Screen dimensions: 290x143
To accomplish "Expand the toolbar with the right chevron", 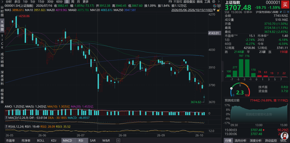I will pyautogui.click(x=219, y=2).
